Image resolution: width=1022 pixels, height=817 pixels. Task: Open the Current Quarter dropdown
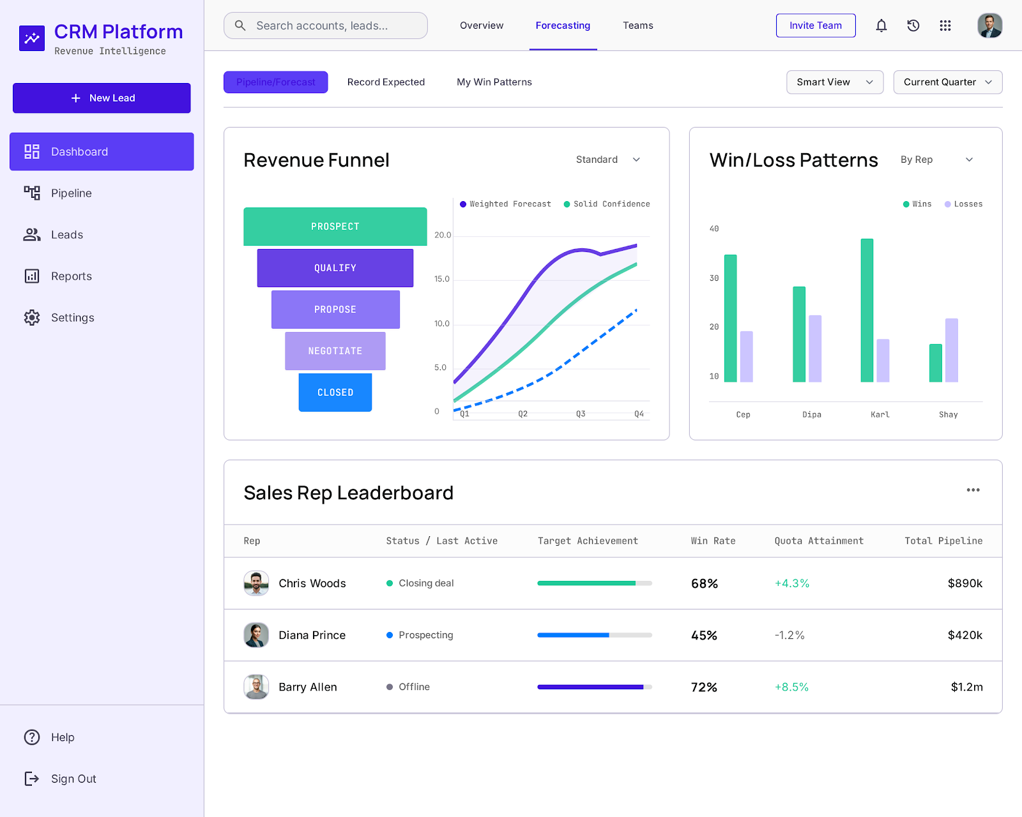pyautogui.click(x=948, y=82)
